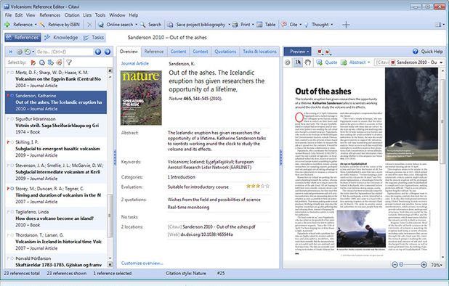Click the Print printer icon
The width and height of the screenshot is (449, 286).
[235, 25]
